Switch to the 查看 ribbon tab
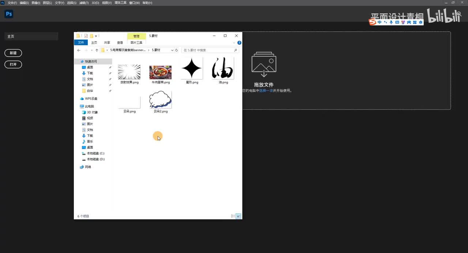Screen dimensions: 468x253 point(120,42)
